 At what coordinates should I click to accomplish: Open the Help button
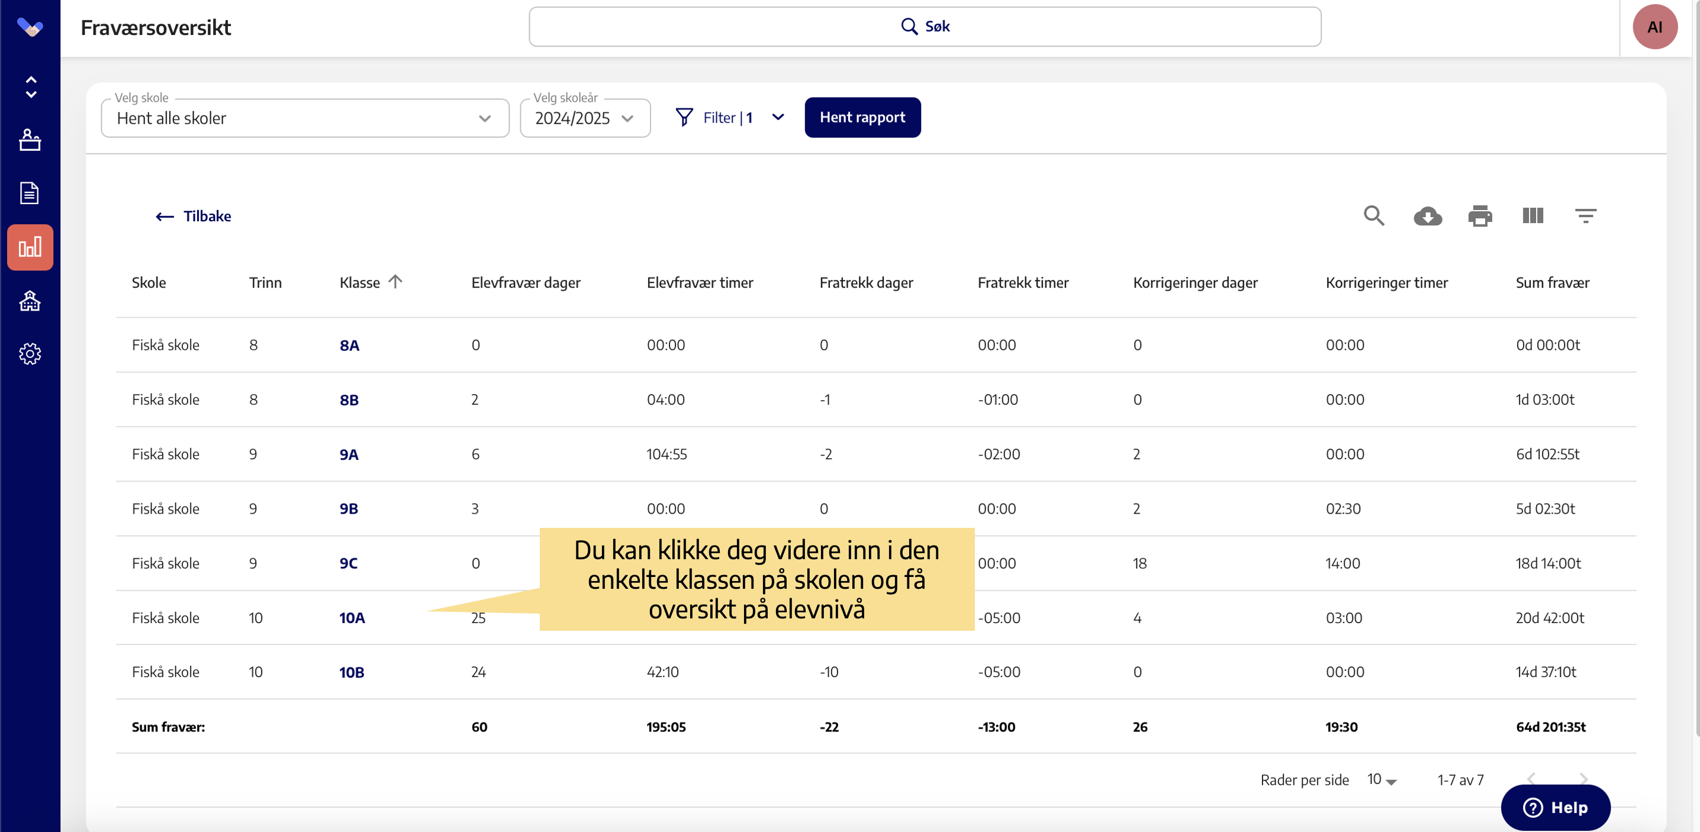coord(1555,807)
